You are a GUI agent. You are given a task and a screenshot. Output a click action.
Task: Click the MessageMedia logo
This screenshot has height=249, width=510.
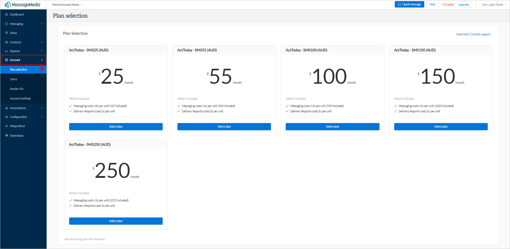click(x=23, y=5)
